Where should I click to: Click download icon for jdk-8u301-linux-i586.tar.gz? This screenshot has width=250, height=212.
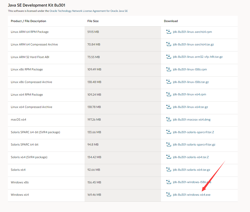click(x=169, y=82)
